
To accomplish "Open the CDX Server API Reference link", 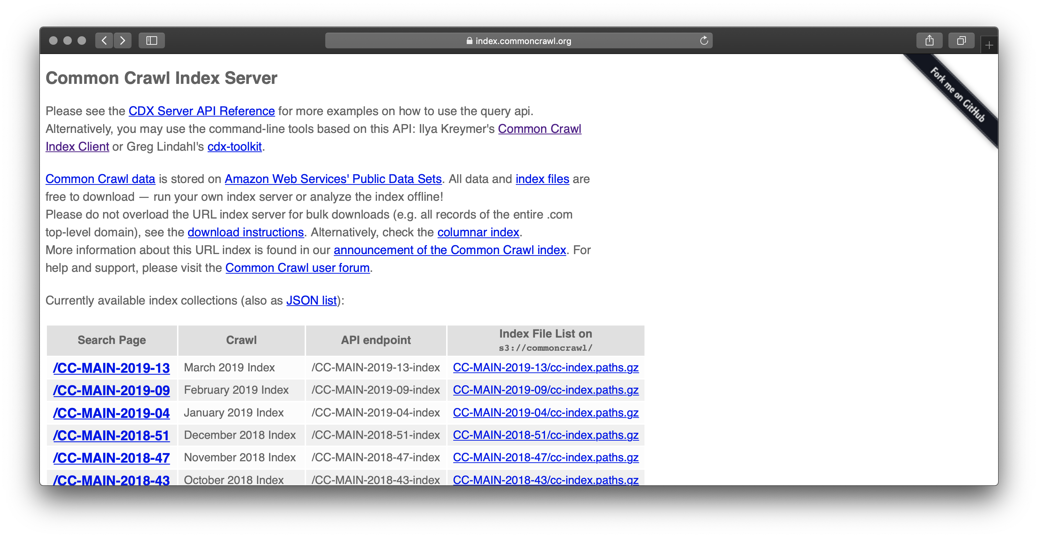I will 202,111.
